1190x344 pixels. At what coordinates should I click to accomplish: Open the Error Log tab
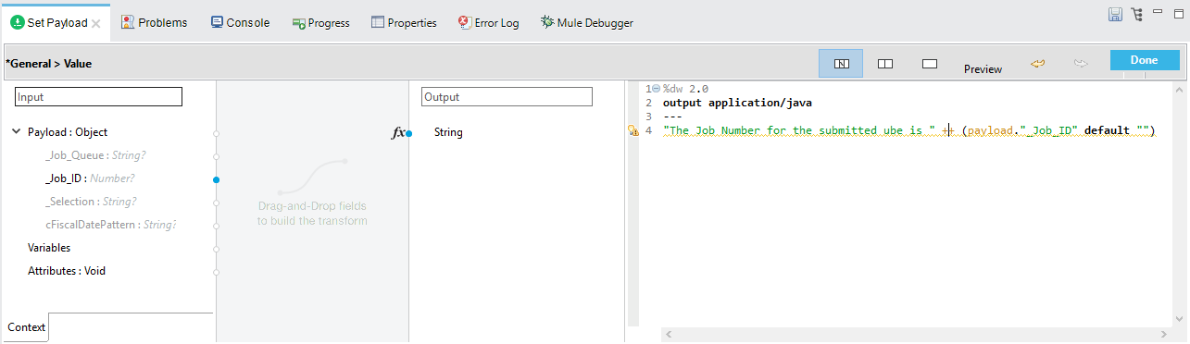pos(488,22)
